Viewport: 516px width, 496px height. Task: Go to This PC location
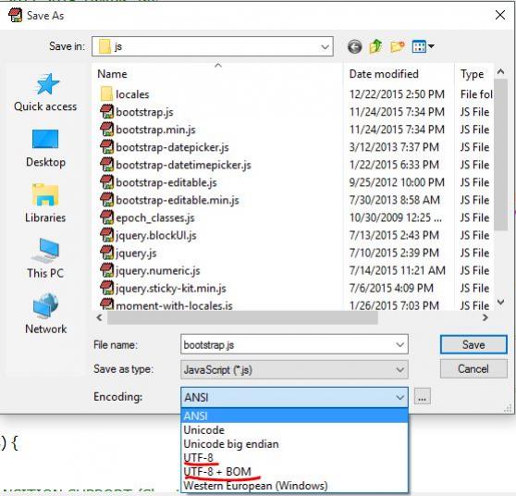[45, 258]
